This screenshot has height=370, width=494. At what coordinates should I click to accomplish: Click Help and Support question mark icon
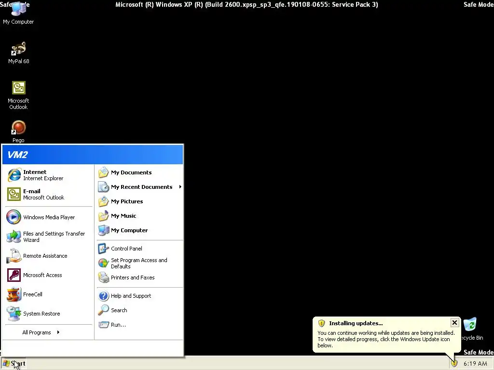coord(103,296)
